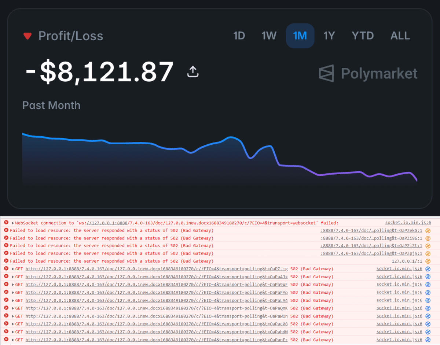Open the GET URL ending t=OaPZ-ig
The image size is (440, 345).
tap(157, 269)
